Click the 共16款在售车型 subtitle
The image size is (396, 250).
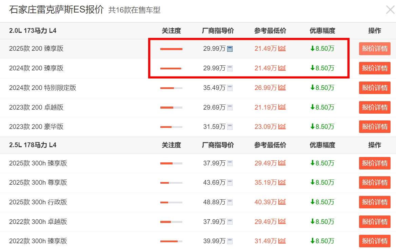coord(134,10)
